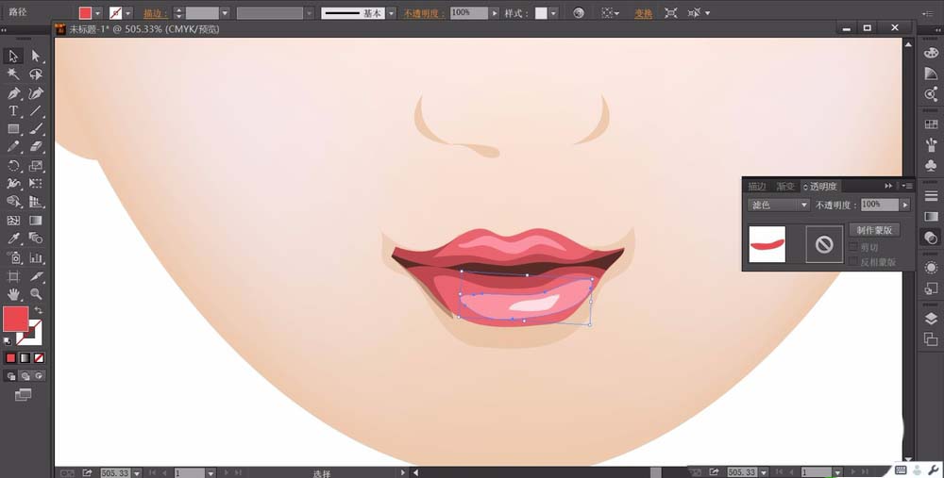Switch to the 渐变 gradient tab
The height and width of the screenshot is (478, 944).
tap(784, 187)
